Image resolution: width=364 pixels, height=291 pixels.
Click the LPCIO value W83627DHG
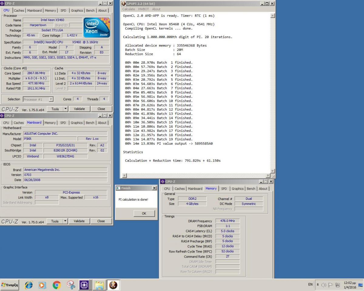[66, 156]
